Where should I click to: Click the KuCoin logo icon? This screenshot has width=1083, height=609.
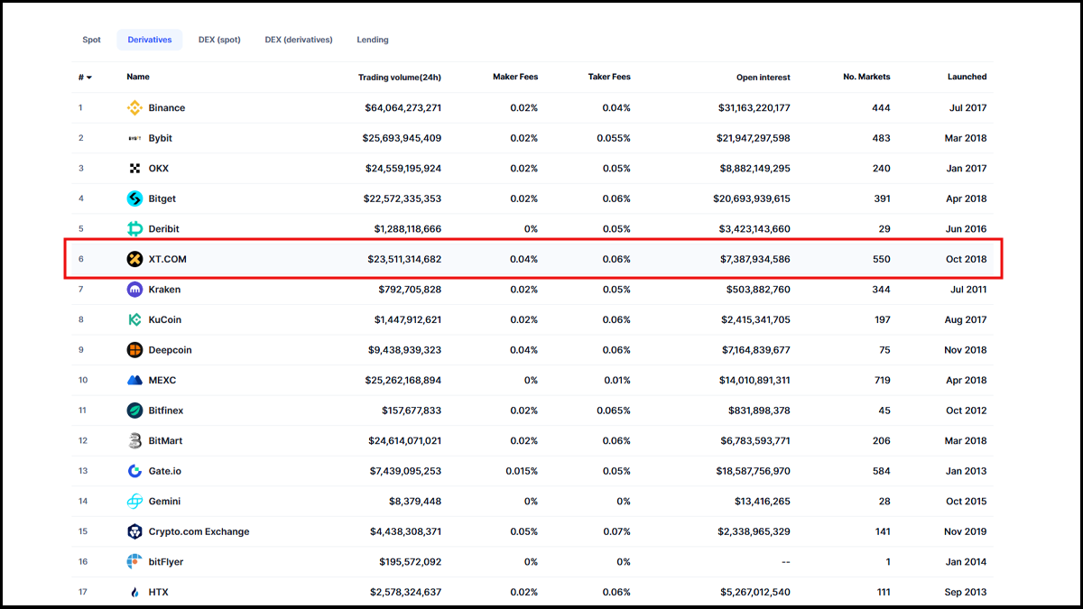pyautogui.click(x=134, y=319)
